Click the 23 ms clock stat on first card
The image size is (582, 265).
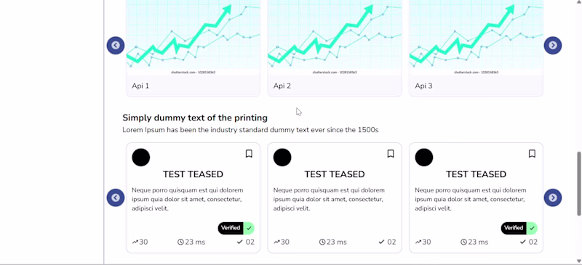coord(191,242)
